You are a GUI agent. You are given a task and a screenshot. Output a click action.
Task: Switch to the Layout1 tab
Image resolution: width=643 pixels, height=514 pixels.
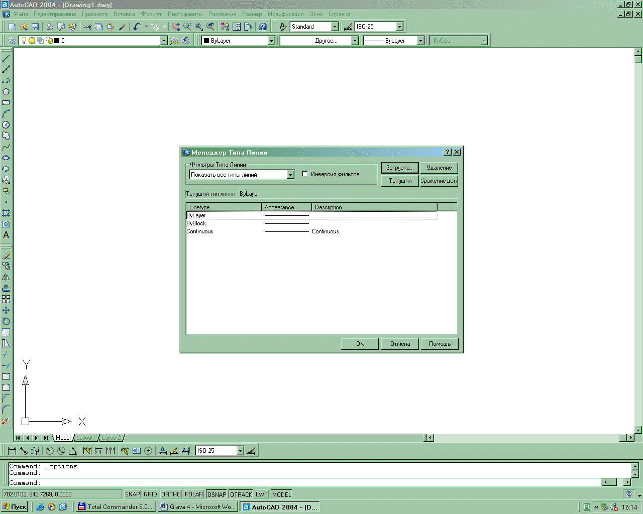click(x=85, y=438)
